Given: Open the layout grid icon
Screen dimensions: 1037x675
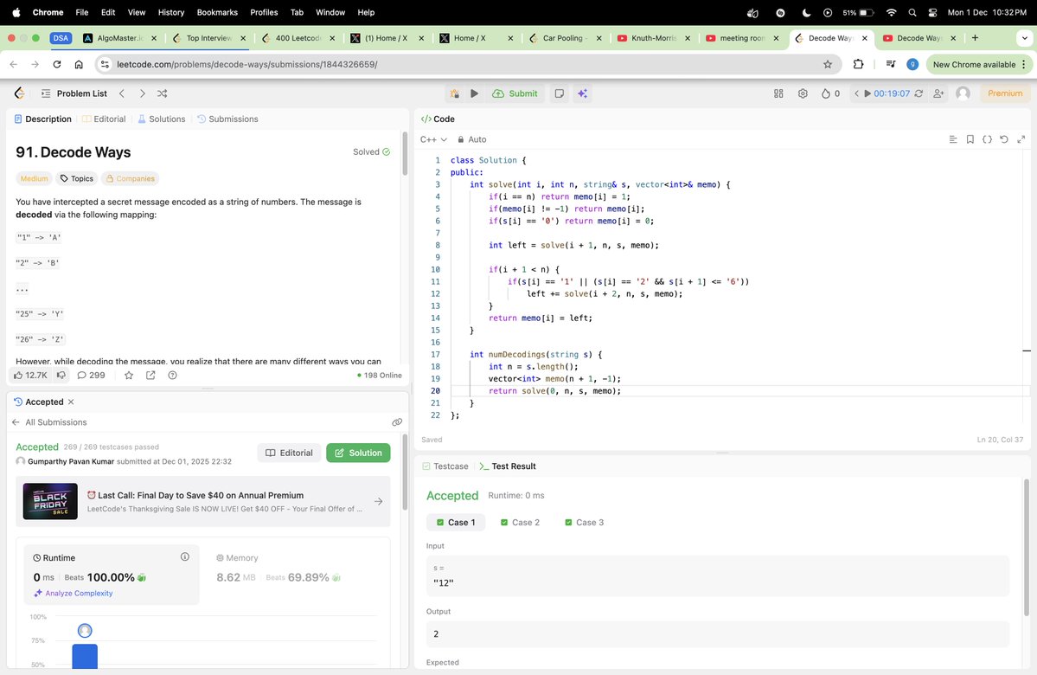Looking at the screenshot, I should 778,93.
